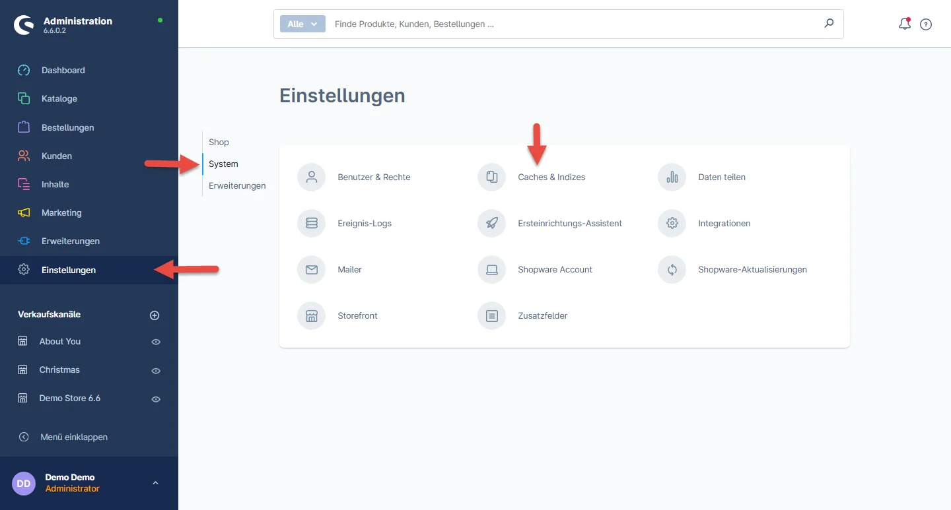Collapse sidebar via Menü einklappen

click(x=73, y=437)
